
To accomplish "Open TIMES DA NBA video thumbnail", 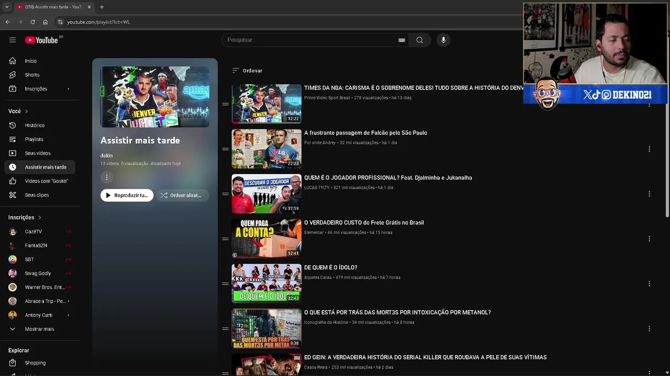I will 266,104.
